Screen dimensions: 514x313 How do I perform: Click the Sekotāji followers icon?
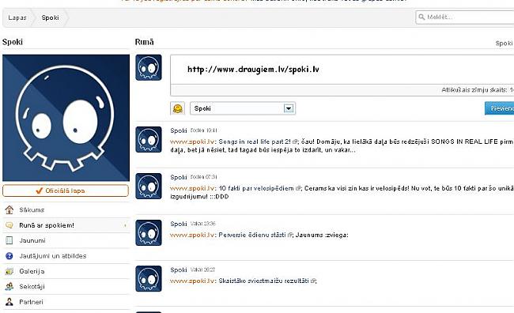pyautogui.click(x=9, y=286)
